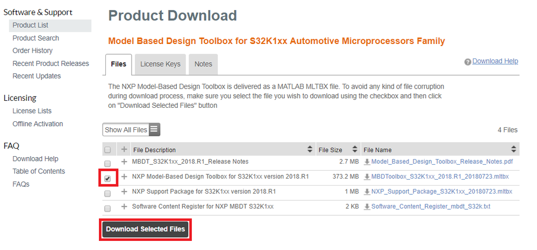Sort by File Description using sort arrows

pos(310,149)
